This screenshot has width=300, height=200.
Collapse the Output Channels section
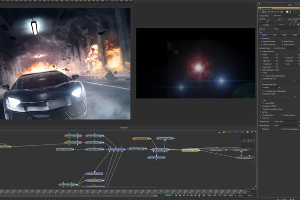coord(260,52)
